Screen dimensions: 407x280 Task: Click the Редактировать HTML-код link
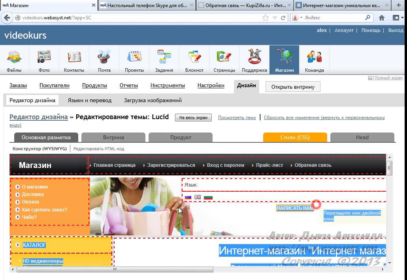click(x=99, y=149)
